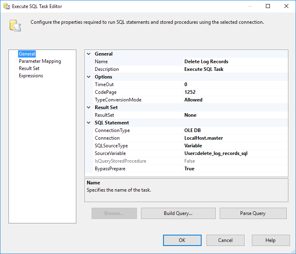The width and height of the screenshot is (296, 254).
Task: Click the disabled Browse... button
Action: point(114,213)
